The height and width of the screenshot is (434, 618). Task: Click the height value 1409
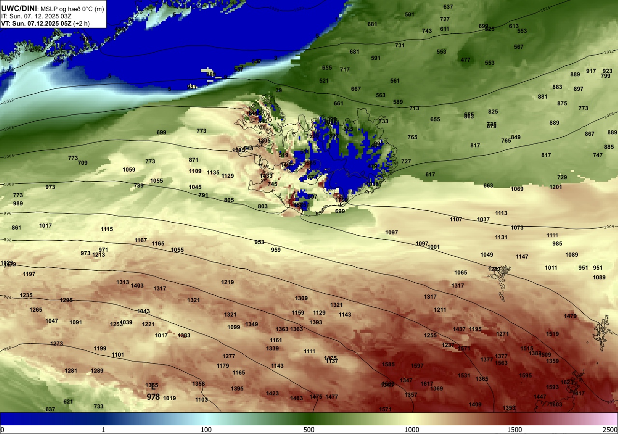(475, 405)
